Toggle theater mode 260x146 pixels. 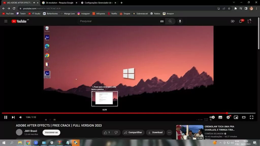pyautogui.click(x=244, y=117)
